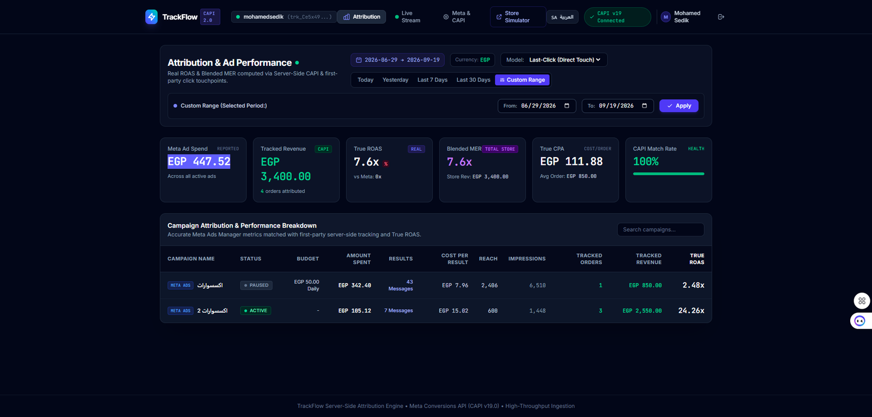
Task: Open the calendar icon in From date field
Action: point(567,106)
